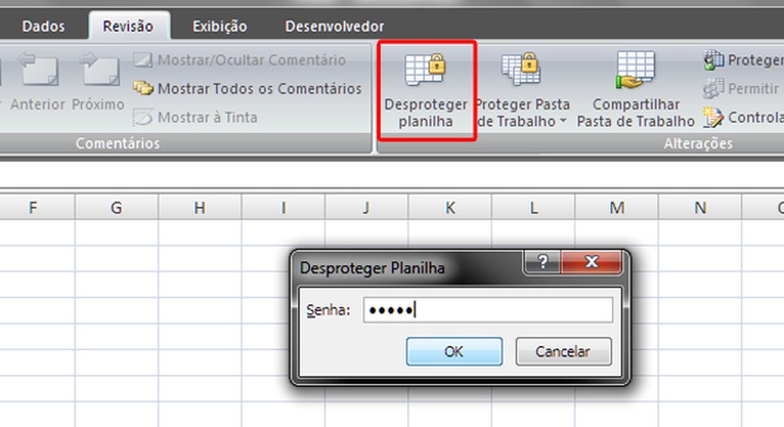The width and height of the screenshot is (784, 427).
Task: Select the Revisão ribbon tab
Action: click(x=128, y=26)
